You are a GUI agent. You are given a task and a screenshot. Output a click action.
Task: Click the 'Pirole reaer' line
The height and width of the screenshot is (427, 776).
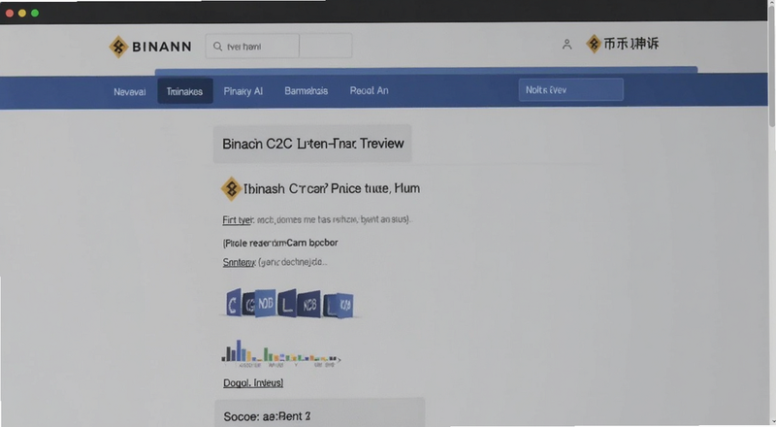tap(280, 243)
